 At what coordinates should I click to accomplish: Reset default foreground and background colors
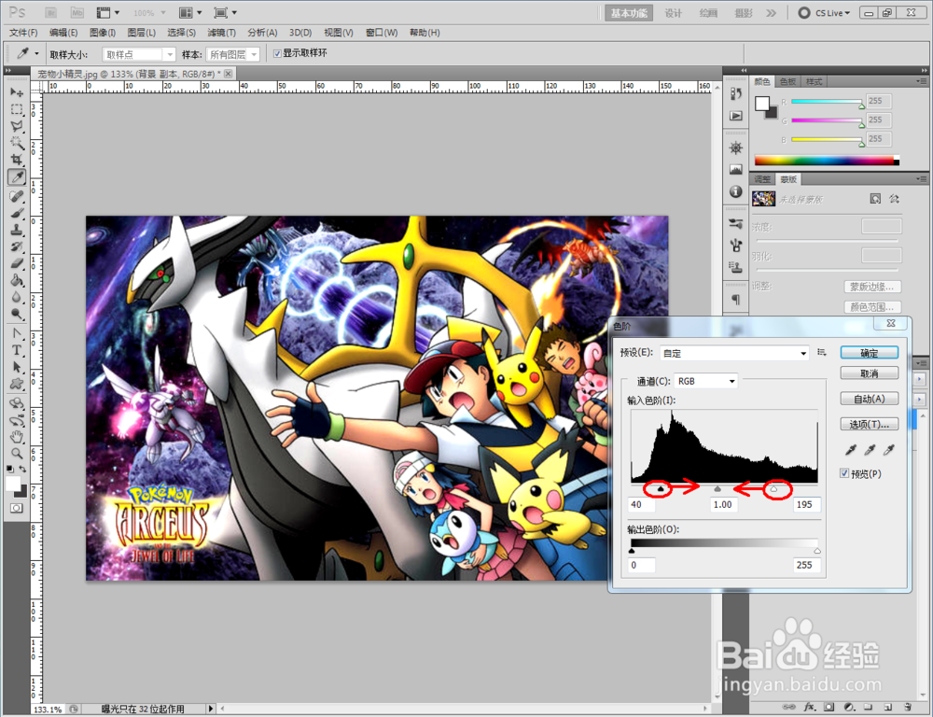click(x=10, y=470)
